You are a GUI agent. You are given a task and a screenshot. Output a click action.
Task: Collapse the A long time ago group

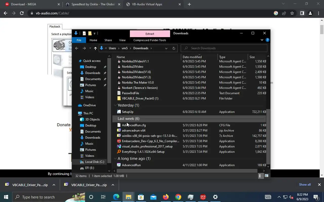[x=115, y=159]
